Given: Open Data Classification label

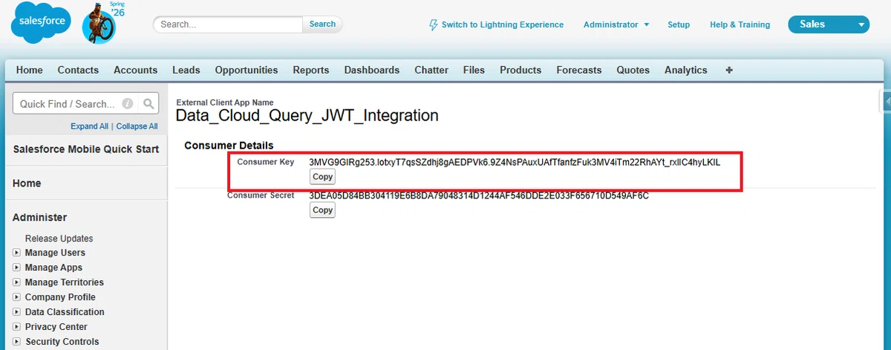Looking at the screenshot, I should coord(65,312).
